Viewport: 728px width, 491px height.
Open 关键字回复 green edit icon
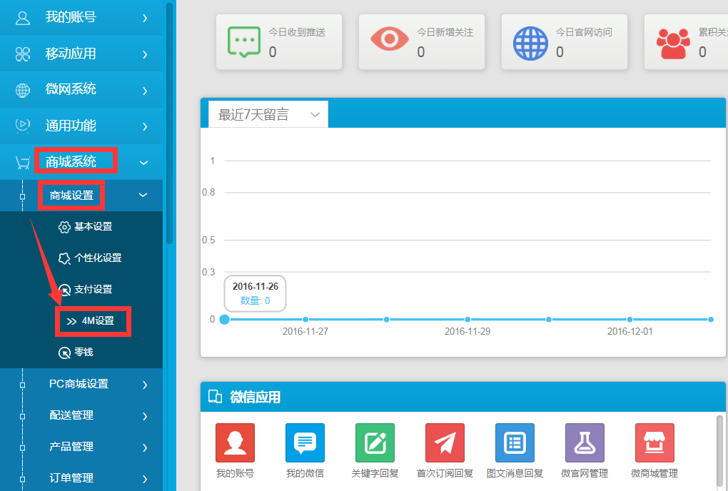(375, 442)
